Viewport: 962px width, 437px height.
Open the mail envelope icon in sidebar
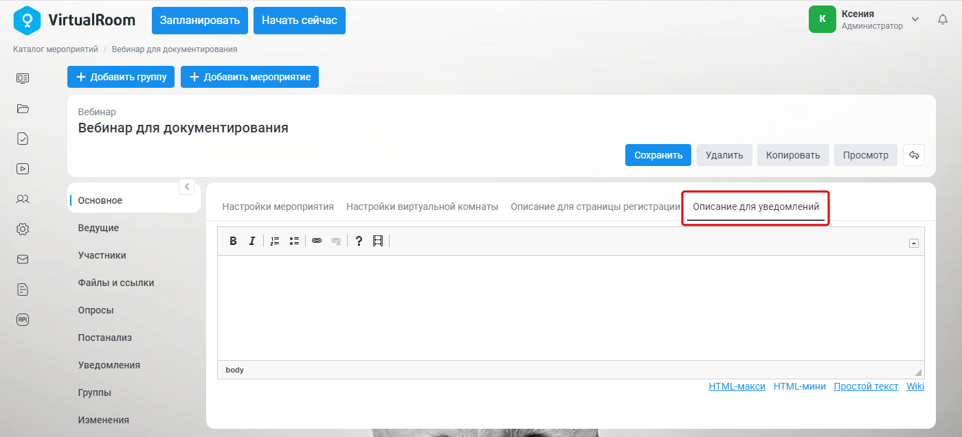pos(23,259)
